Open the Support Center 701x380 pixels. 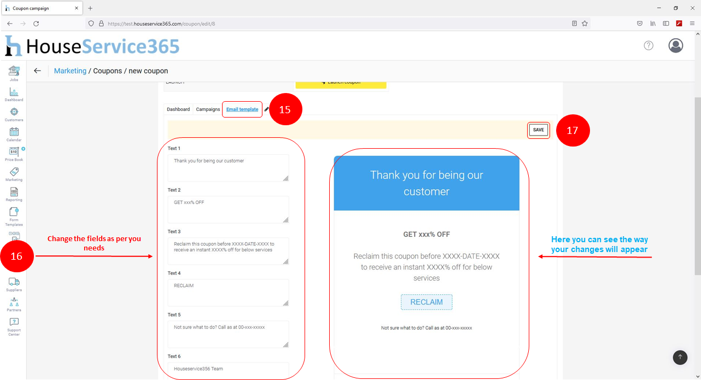pyautogui.click(x=14, y=326)
